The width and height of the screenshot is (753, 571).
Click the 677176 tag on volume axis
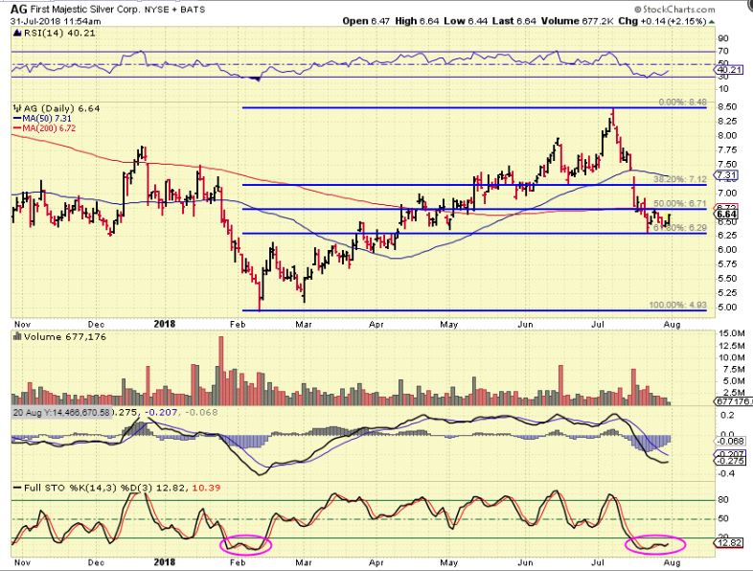click(732, 401)
